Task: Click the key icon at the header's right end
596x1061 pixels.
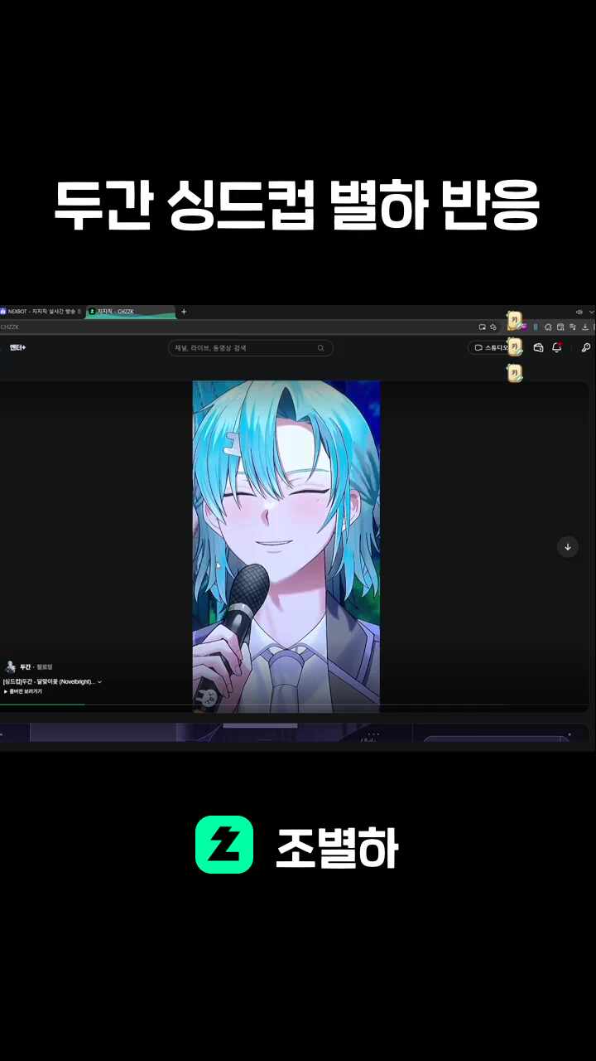Action: 585,348
